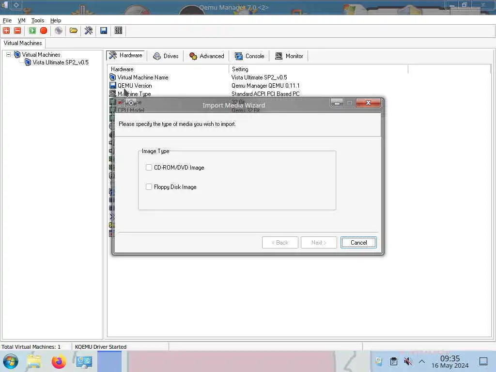This screenshot has width=496, height=372.
Task: Click the red plus new VM toolbar icon
Action: click(6, 31)
